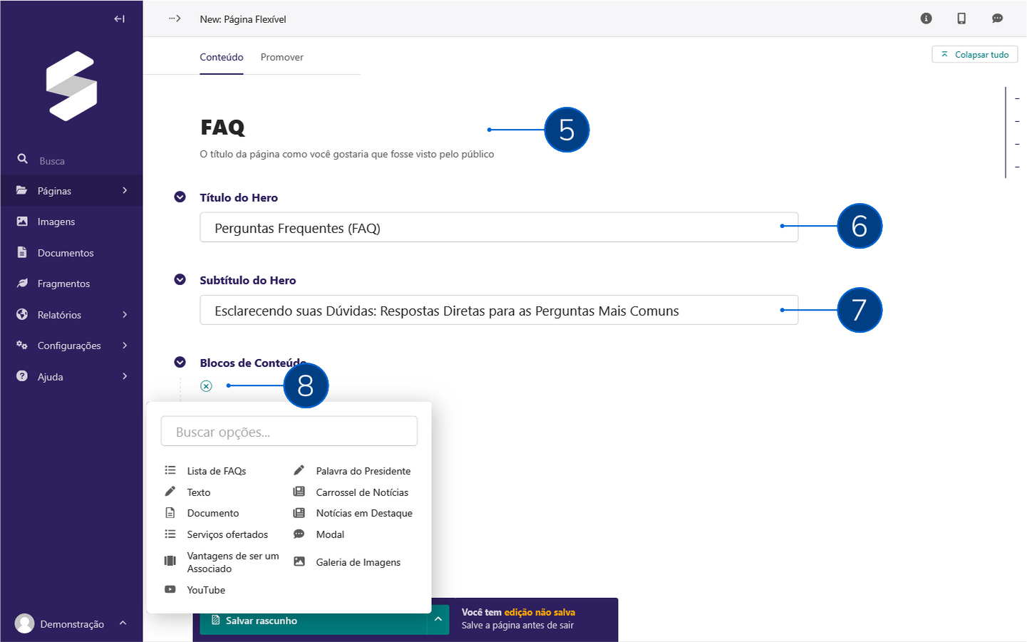
Task: Click the Colapsar tudo button
Action: tap(974, 55)
